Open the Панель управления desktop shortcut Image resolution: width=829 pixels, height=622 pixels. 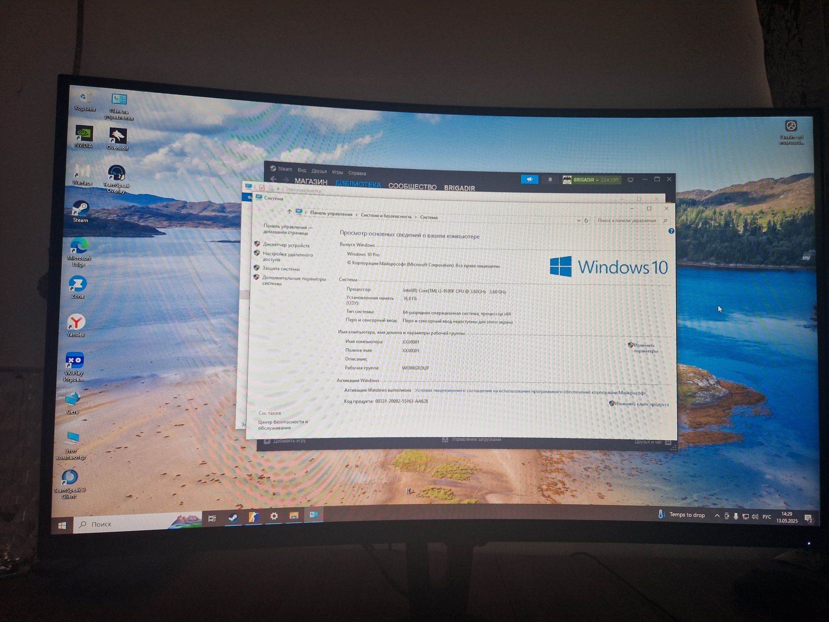(119, 107)
